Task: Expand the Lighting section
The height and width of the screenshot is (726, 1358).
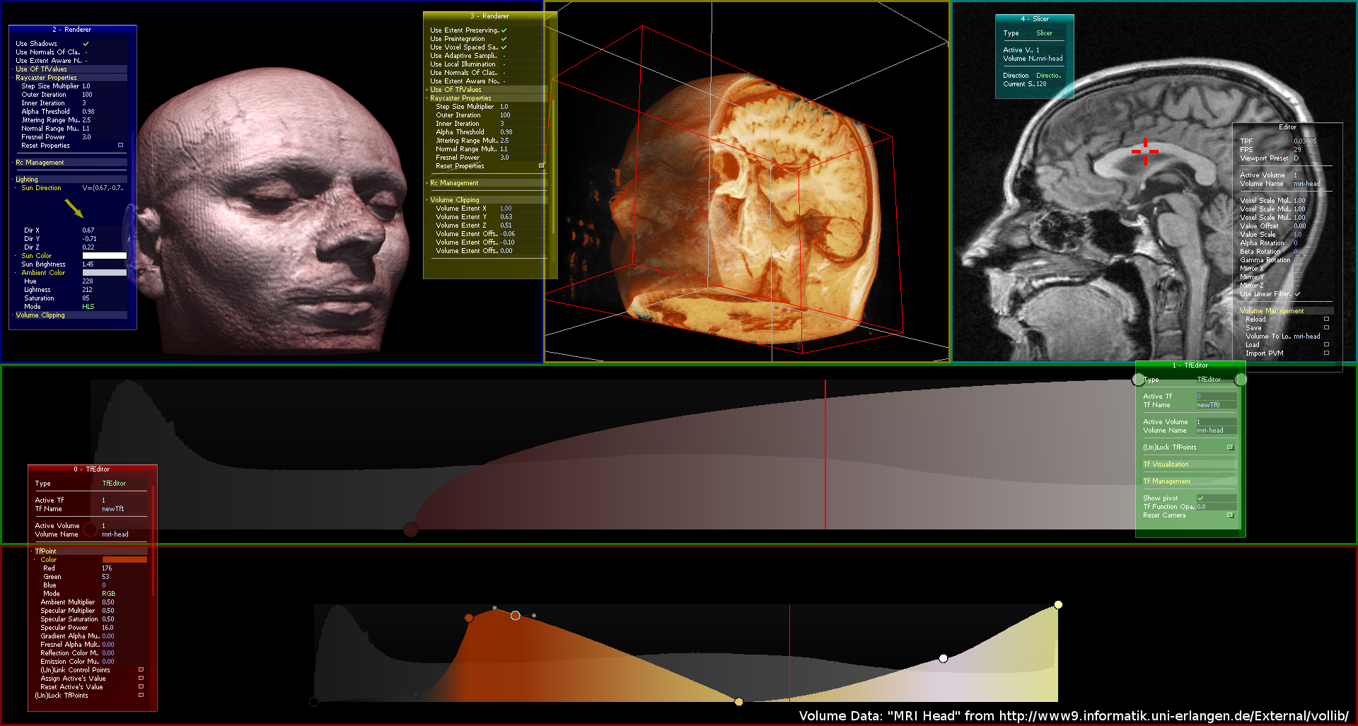Action: (x=27, y=180)
